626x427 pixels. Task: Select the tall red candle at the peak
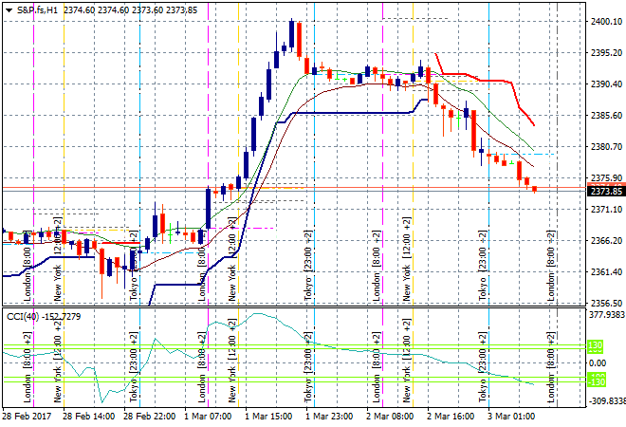tap(299, 40)
